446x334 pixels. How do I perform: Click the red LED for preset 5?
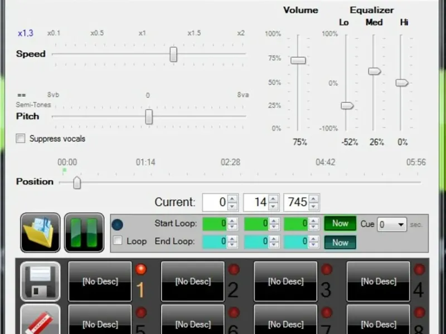point(141,312)
